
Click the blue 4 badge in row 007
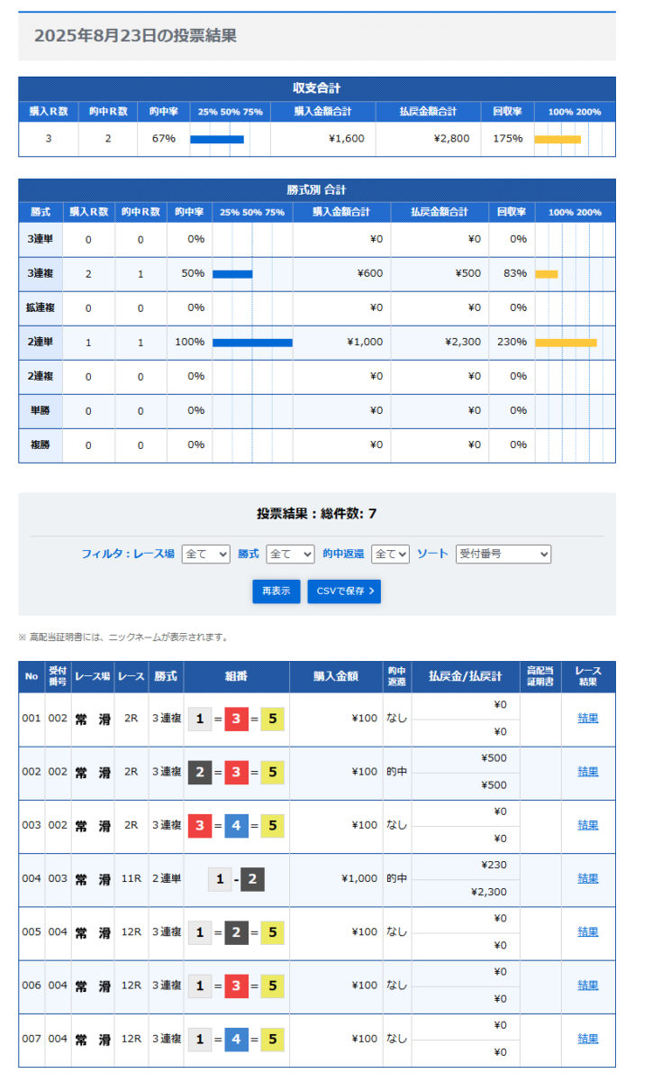click(x=236, y=1039)
